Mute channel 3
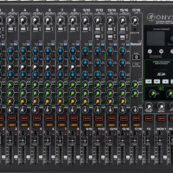 coord(12,118)
